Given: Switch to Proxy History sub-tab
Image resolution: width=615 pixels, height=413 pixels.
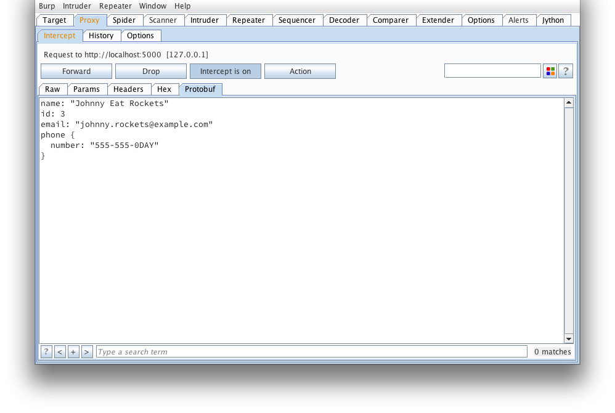Looking at the screenshot, I should tap(101, 36).
